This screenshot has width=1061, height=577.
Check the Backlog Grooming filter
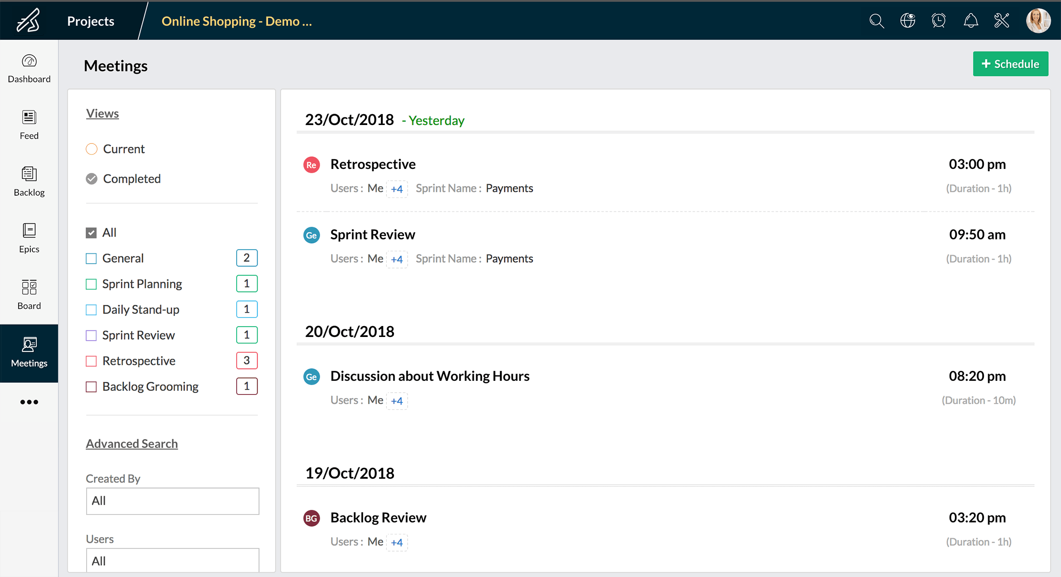(x=91, y=387)
